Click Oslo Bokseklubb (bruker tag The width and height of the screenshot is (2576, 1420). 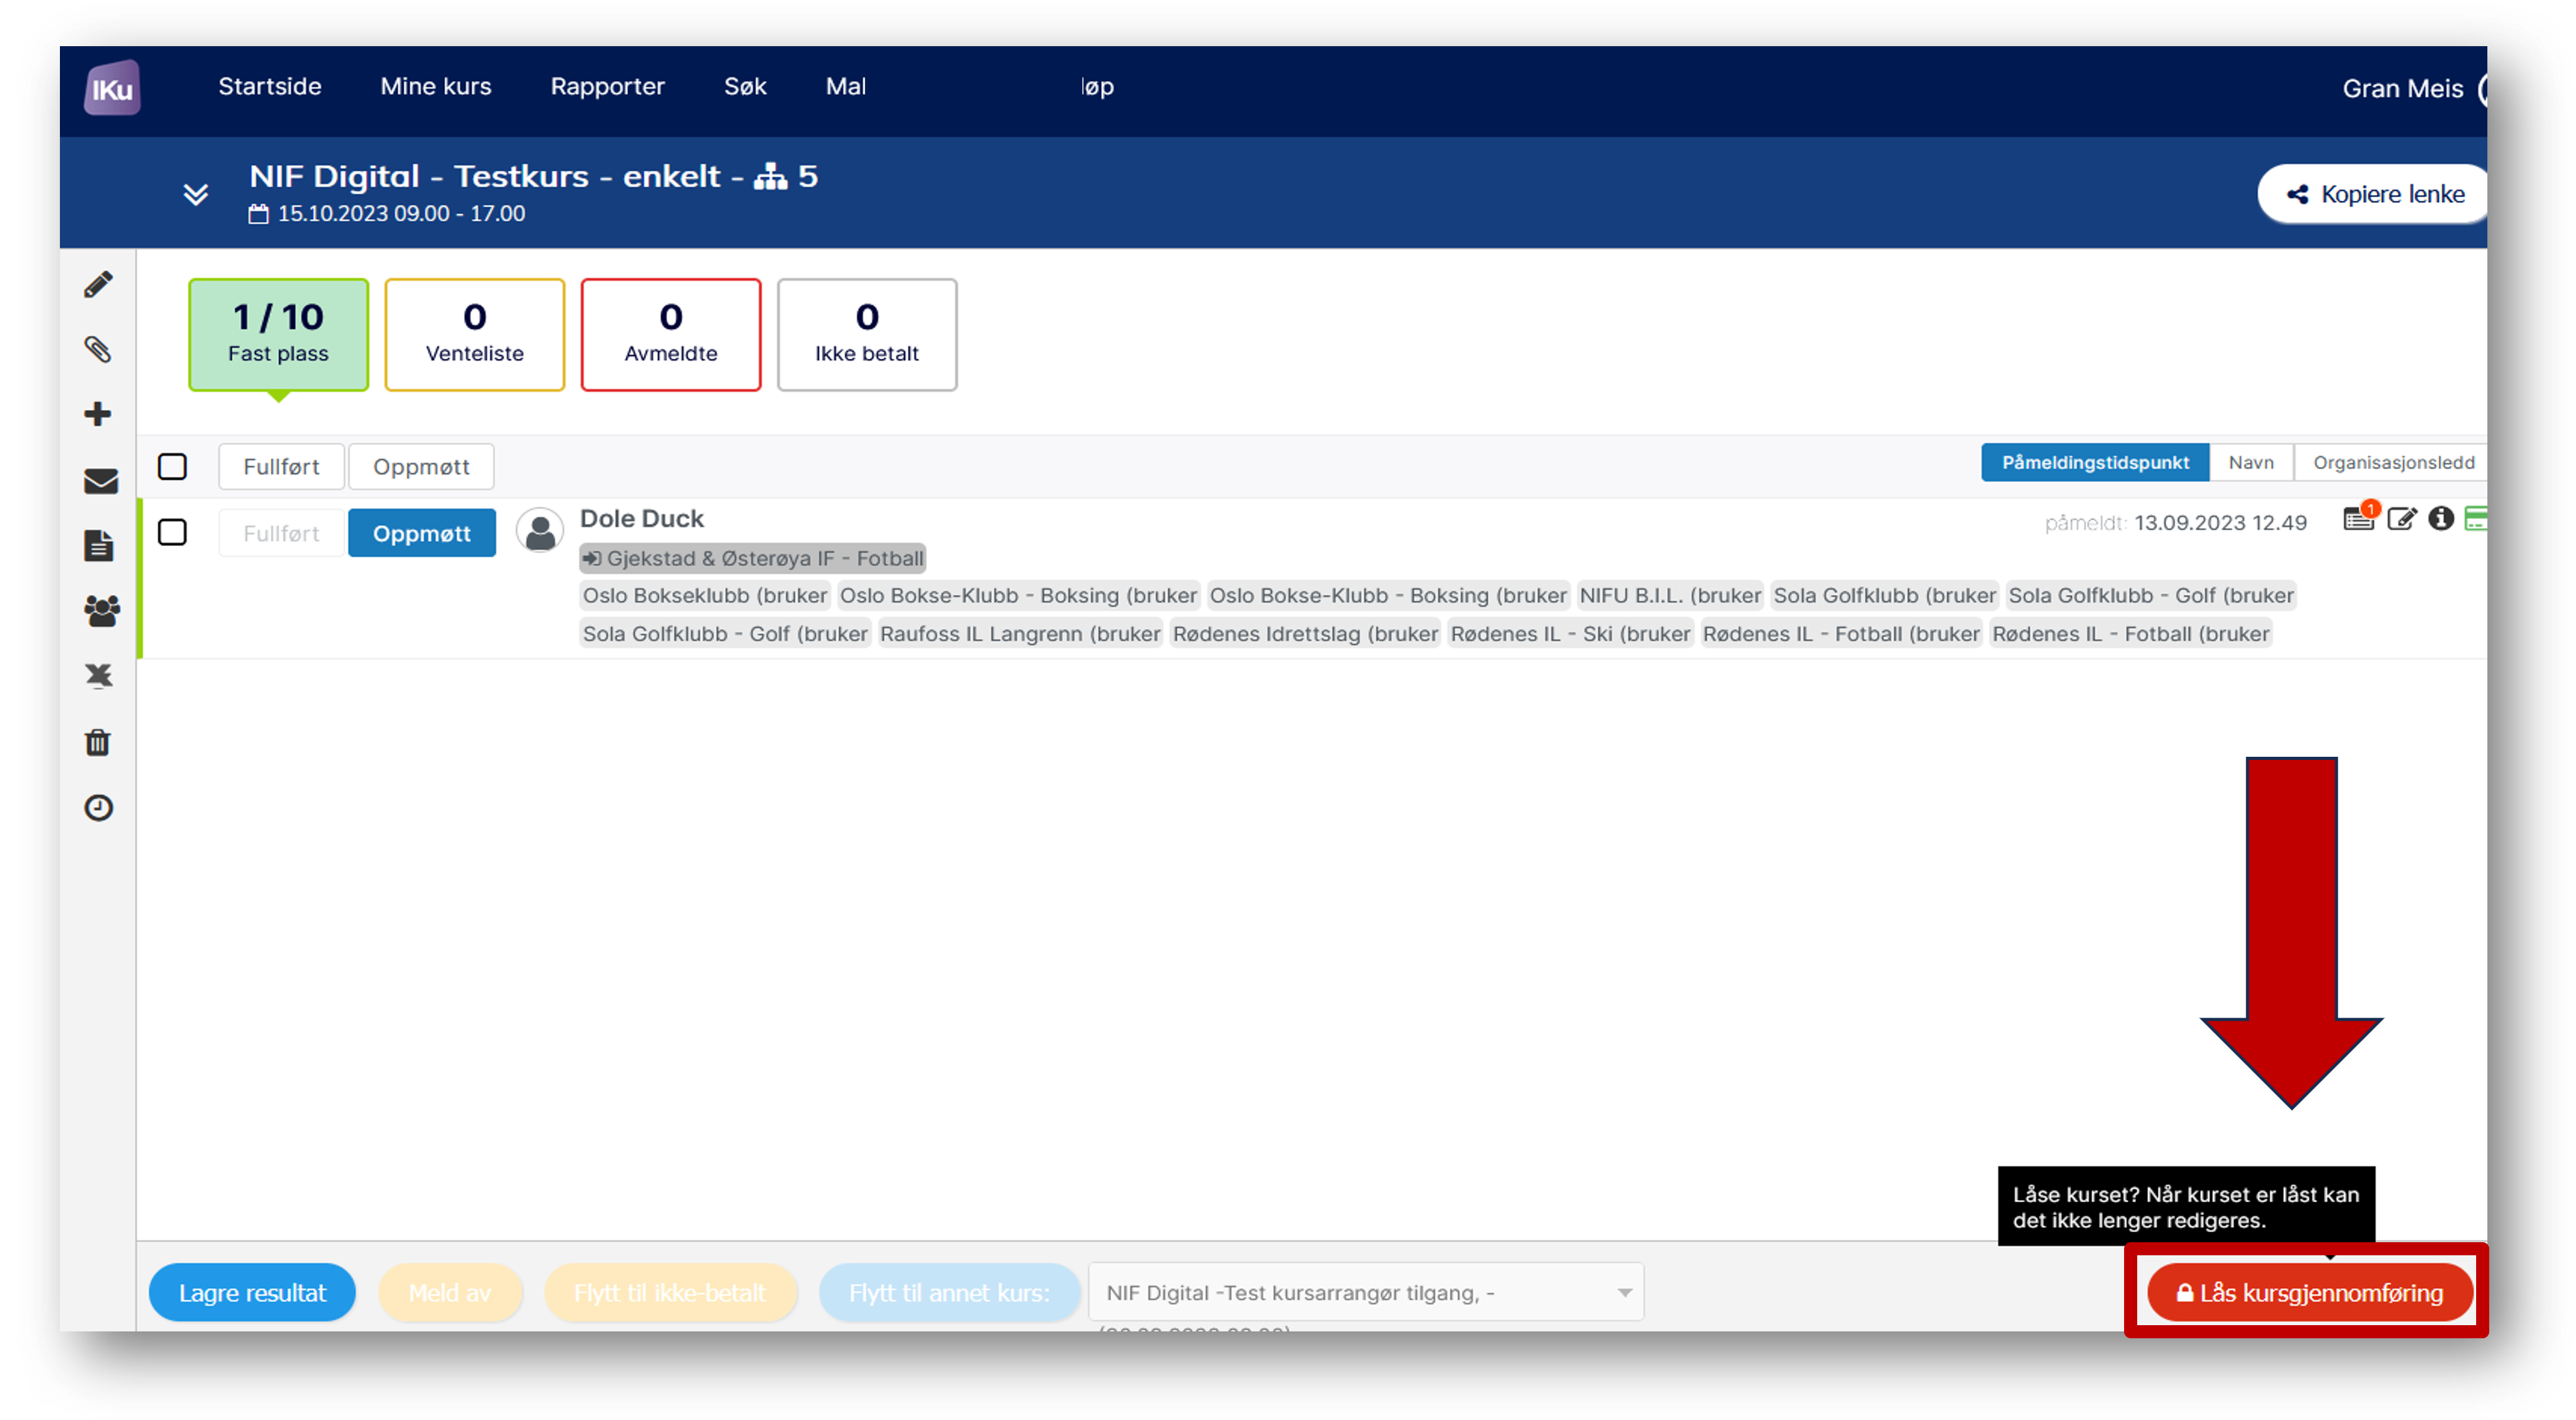705,596
